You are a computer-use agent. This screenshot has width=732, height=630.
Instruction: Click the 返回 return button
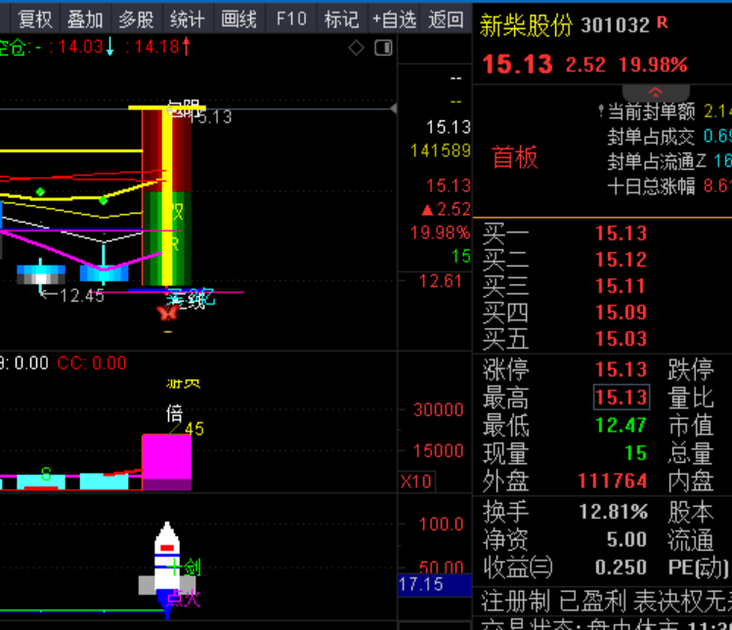click(446, 20)
